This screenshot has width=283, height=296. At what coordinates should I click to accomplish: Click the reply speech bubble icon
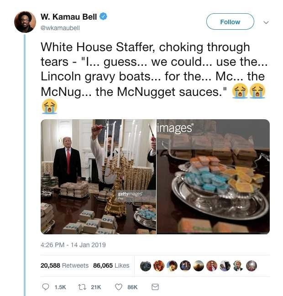[x=45, y=287]
